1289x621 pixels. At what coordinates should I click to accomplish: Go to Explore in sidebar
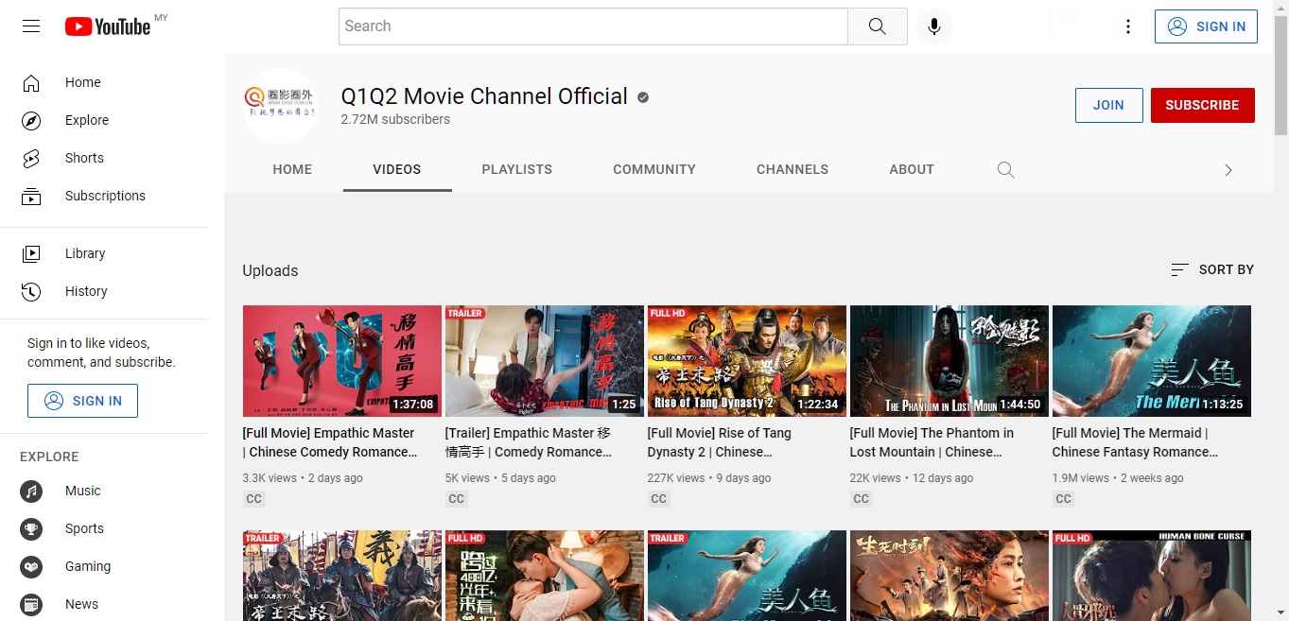click(x=86, y=120)
